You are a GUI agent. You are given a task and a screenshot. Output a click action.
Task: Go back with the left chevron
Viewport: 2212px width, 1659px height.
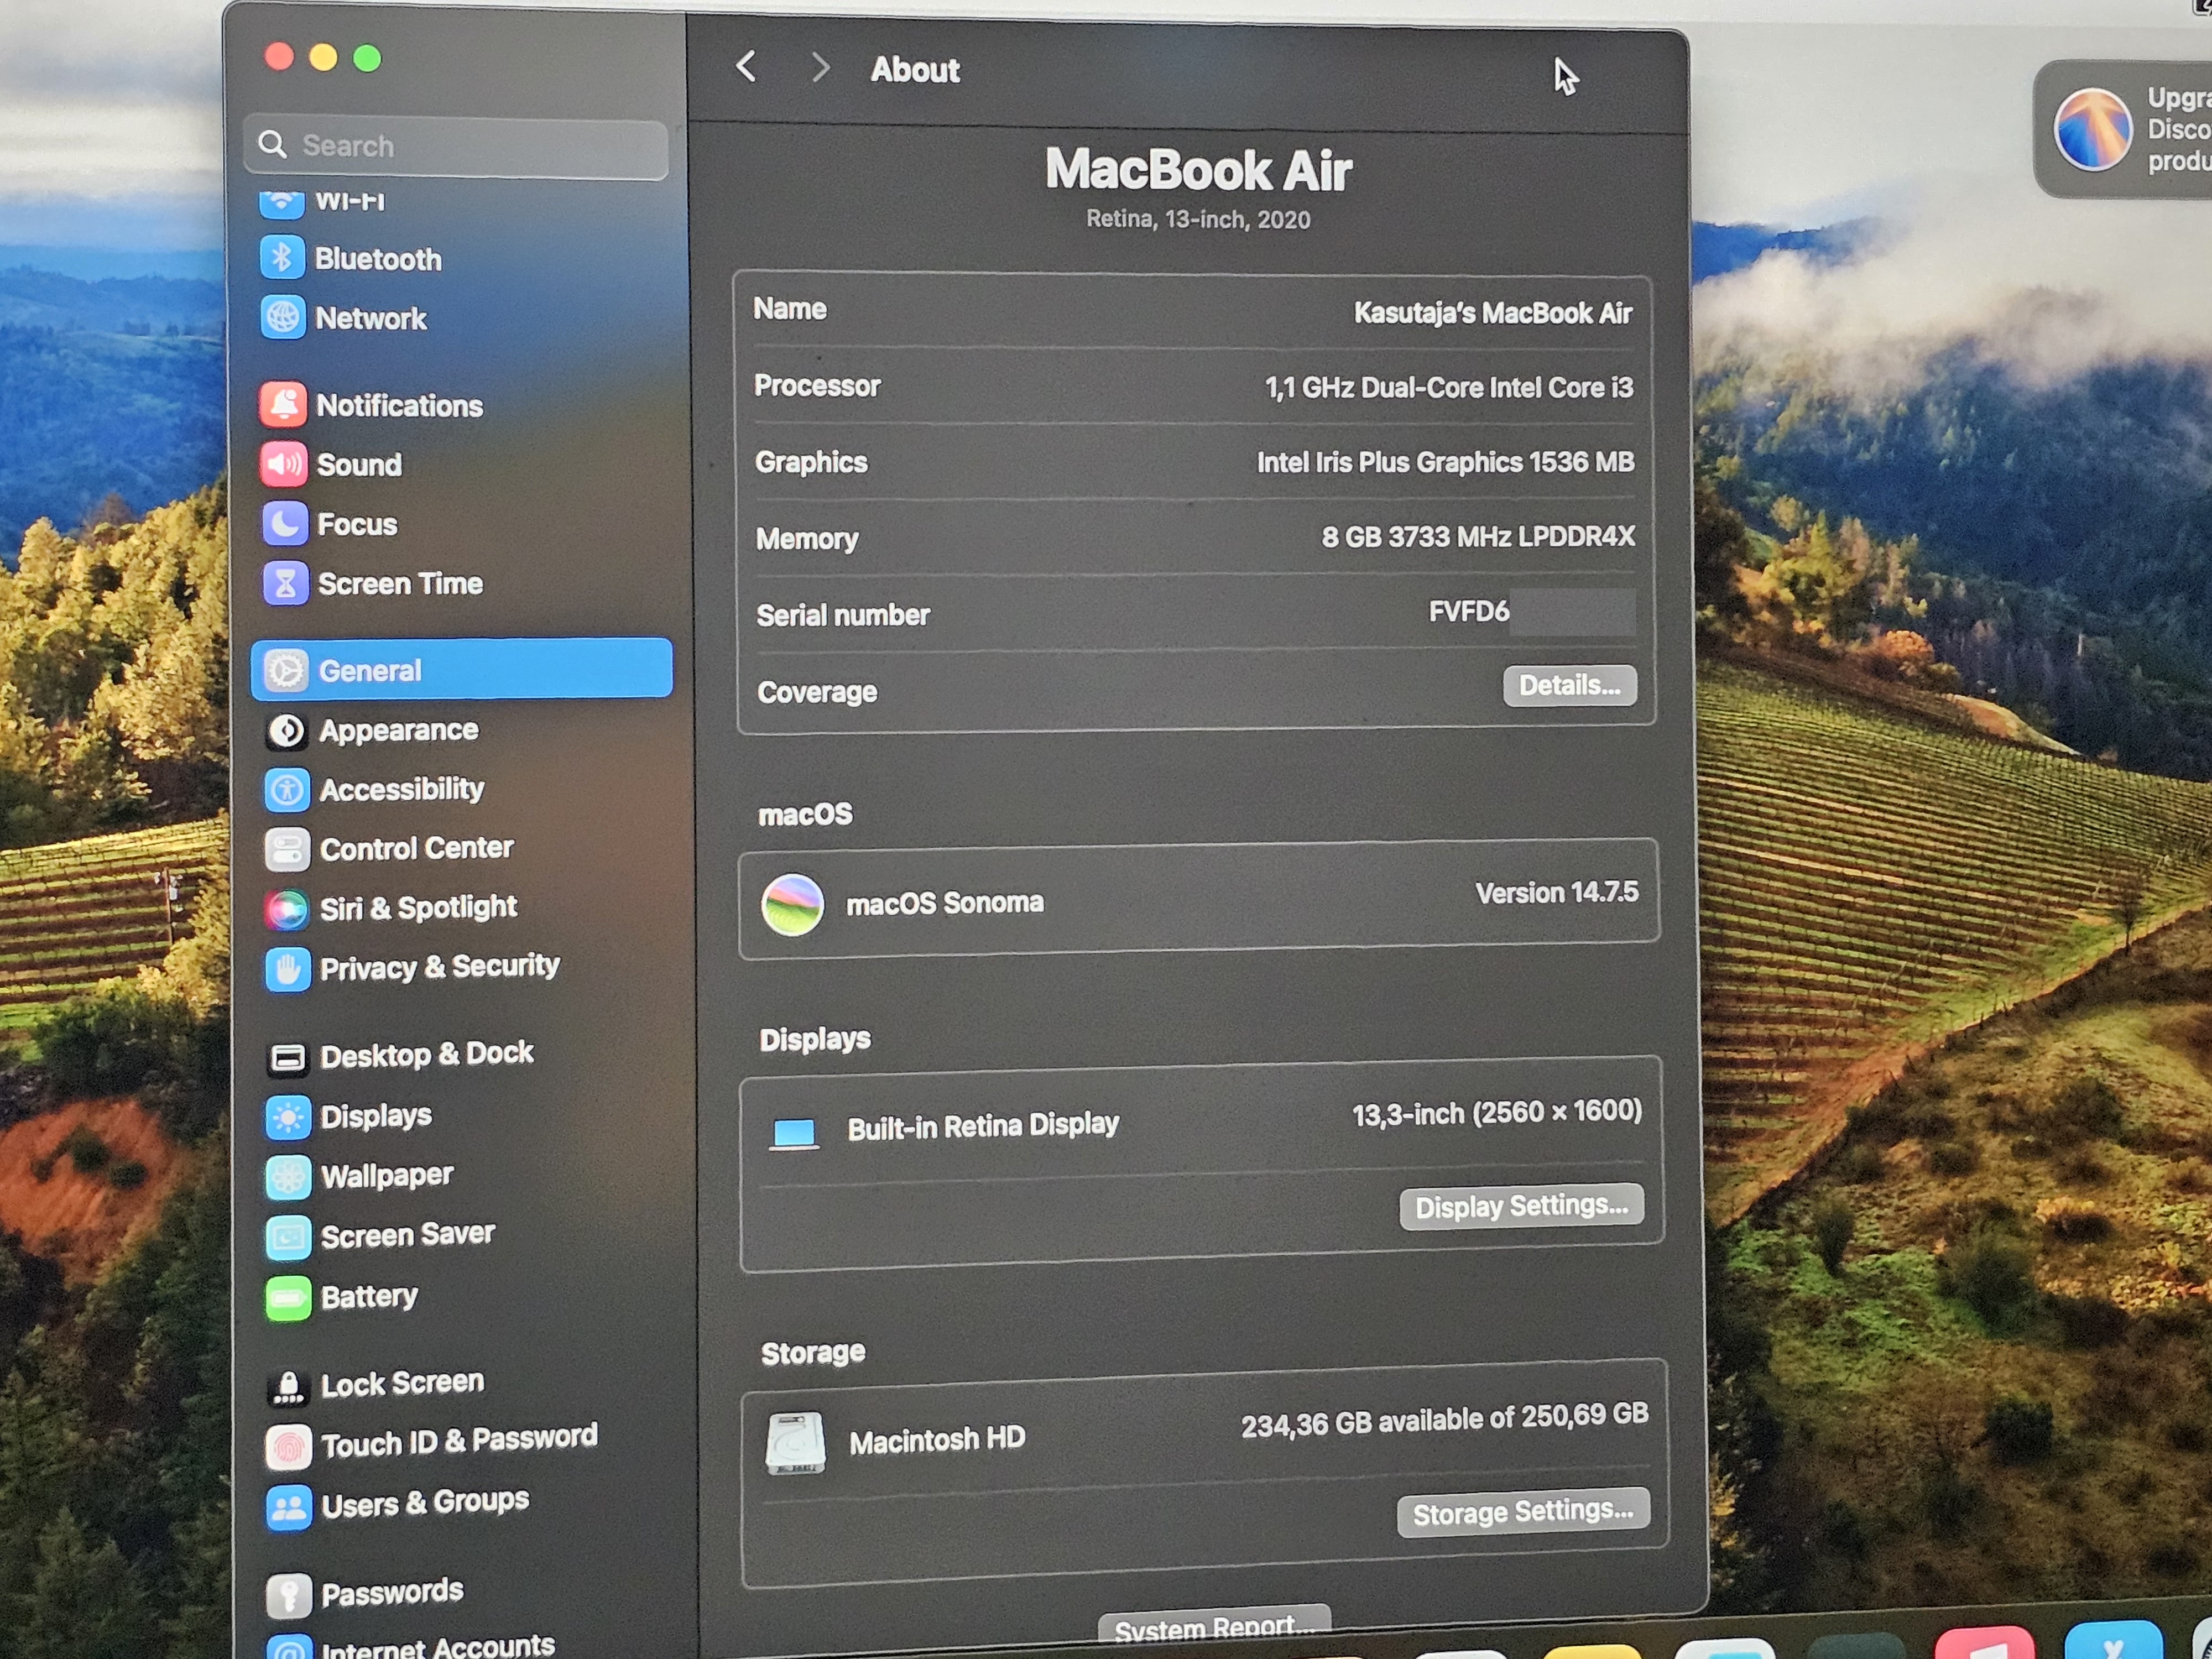click(x=746, y=67)
